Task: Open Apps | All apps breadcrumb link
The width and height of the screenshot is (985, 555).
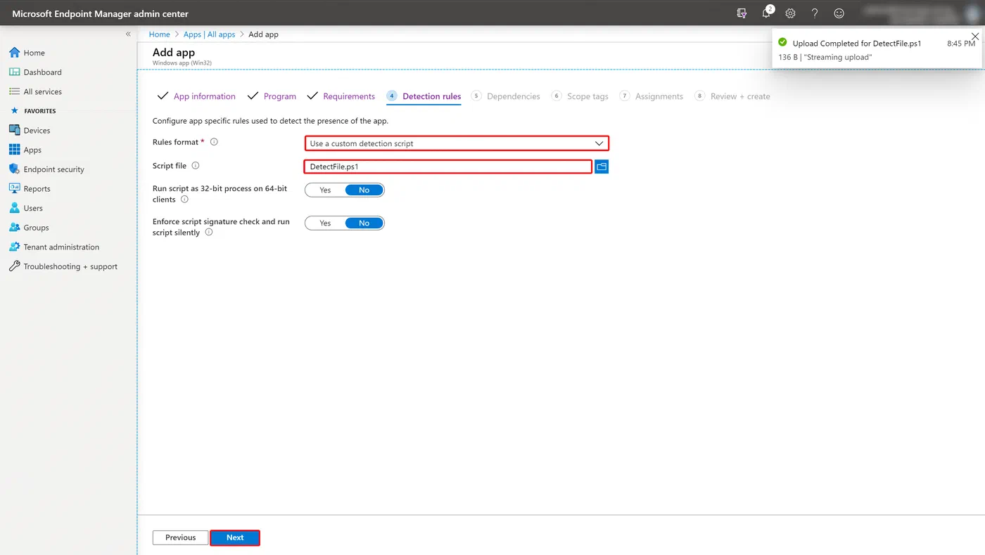Action: pyautogui.click(x=209, y=34)
